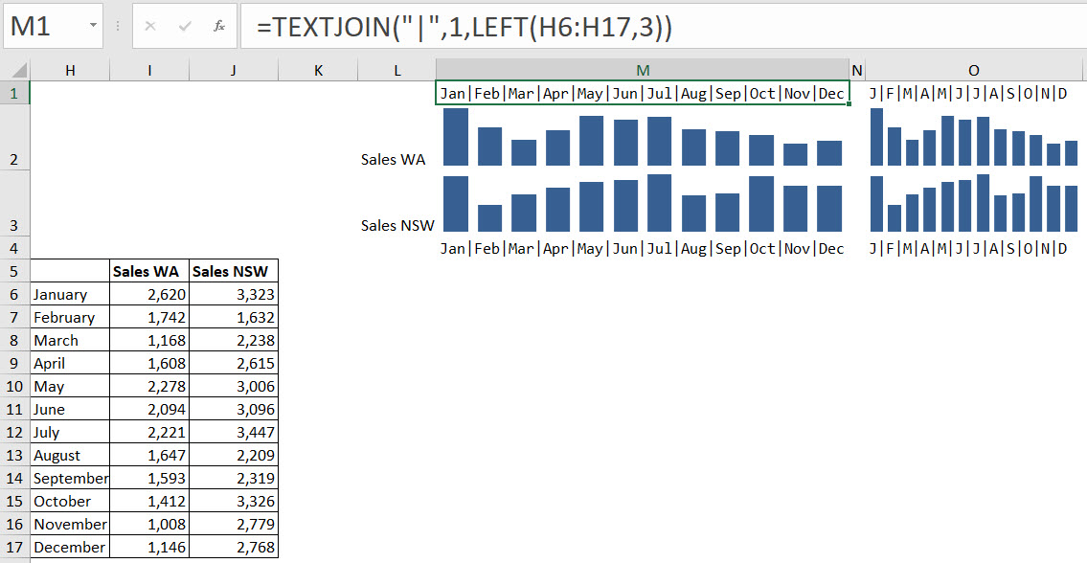1087x563 pixels.
Task: Select column O header
Action: [973, 70]
